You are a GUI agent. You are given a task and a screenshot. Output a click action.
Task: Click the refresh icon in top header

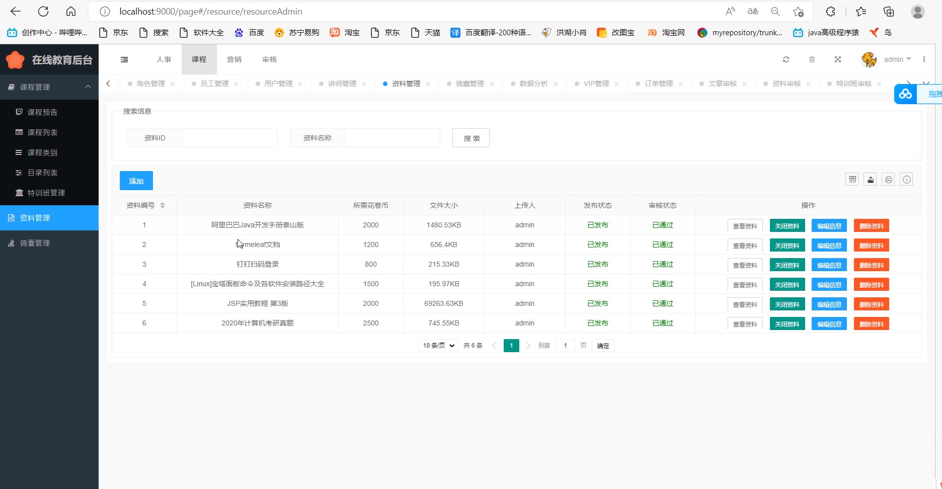coord(786,59)
